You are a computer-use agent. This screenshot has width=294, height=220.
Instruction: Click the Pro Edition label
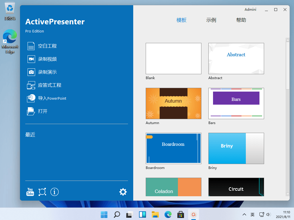[35, 31]
